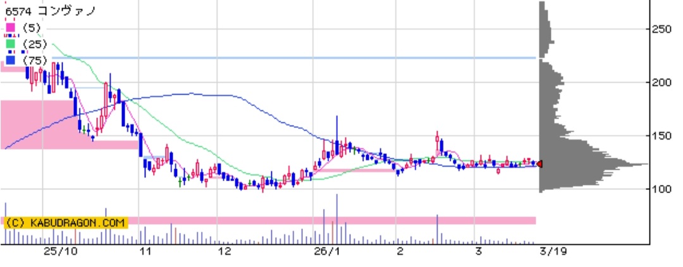Image resolution: width=683 pixels, height=267 pixels.
Task: Select the light blue horizontal resistance line
Action: (x=316, y=58)
